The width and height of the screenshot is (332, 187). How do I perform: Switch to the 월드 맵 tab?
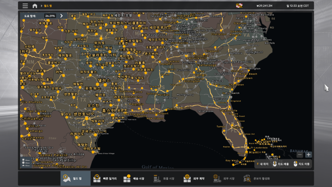point(76,178)
